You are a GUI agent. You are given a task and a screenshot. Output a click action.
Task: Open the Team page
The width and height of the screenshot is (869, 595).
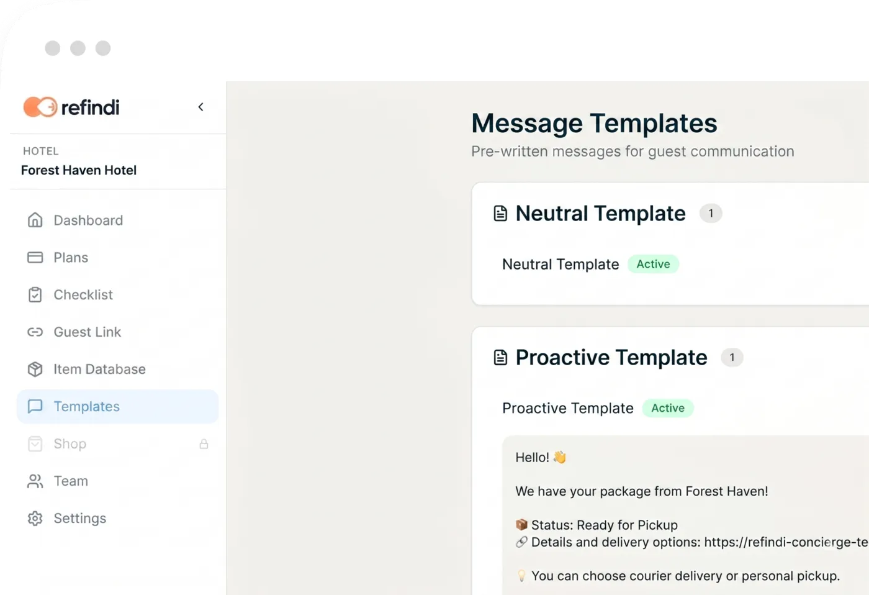[x=117, y=481]
